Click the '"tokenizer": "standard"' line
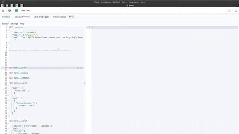The width and height of the screenshot is (239, 134). 25,32
